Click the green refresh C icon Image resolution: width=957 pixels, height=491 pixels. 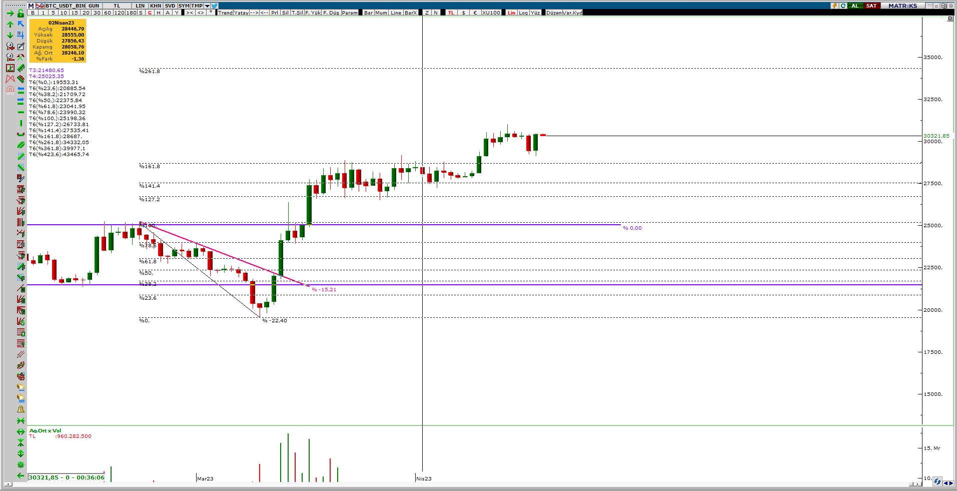click(843, 6)
